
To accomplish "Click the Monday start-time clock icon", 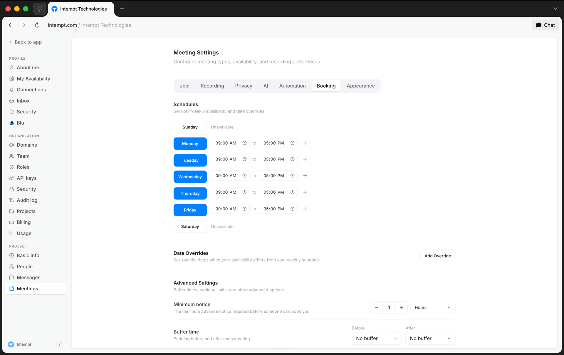I will click(244, 143).
